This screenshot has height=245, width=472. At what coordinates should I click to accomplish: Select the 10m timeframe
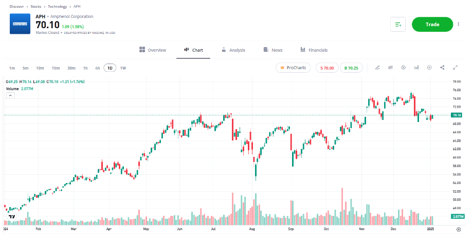point(40,68)
